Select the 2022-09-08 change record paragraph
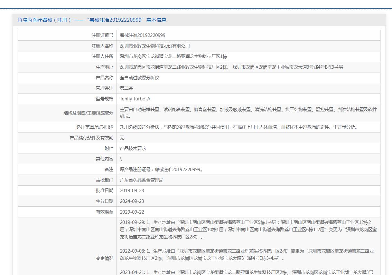The width and height of the screenshot is (392, 275). [x=247, y=255]
